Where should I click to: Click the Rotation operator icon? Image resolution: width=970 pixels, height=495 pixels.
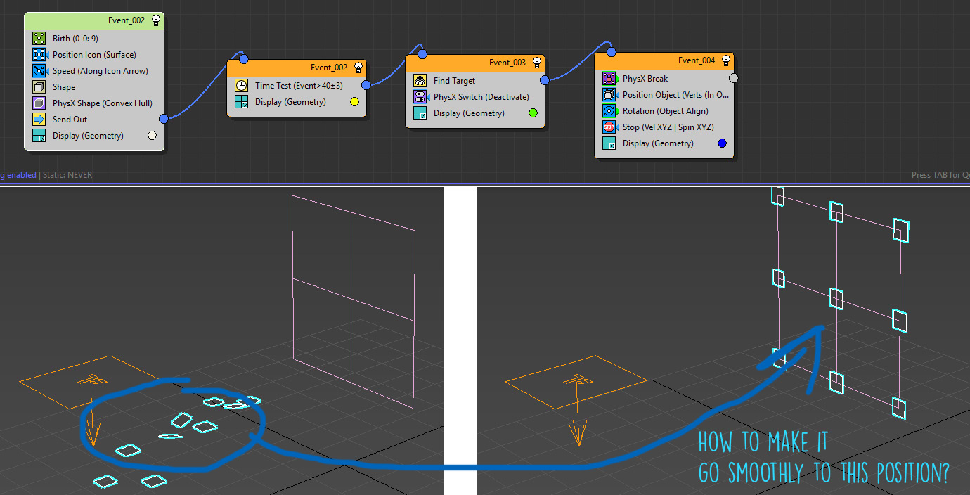[609, 111]
